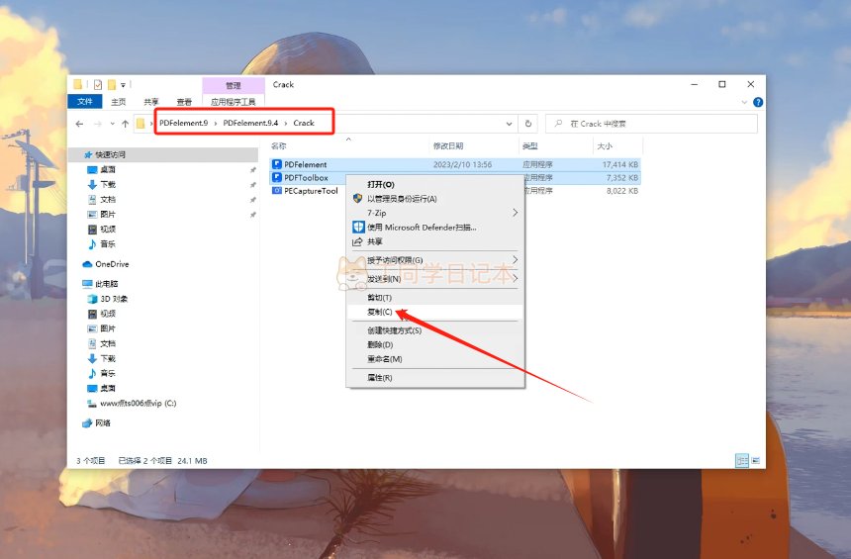Click PDFelement.9.4 in the address path
Image resolution: width=851 pixels, height=559 pixels.
point(250,124)
